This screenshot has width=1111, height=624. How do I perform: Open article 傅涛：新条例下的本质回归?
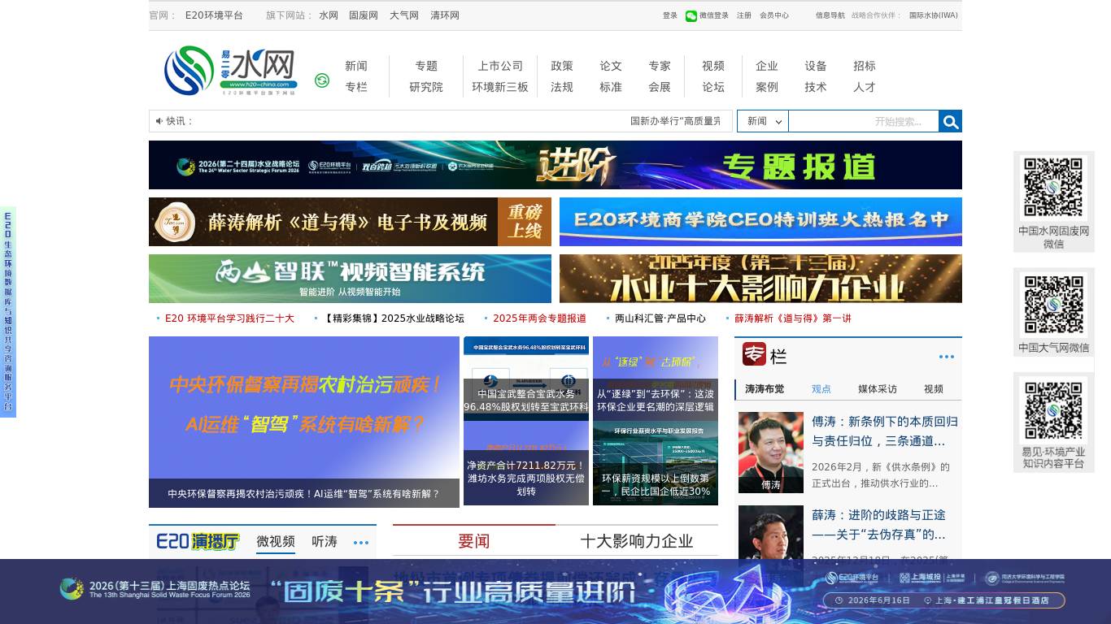885,431
